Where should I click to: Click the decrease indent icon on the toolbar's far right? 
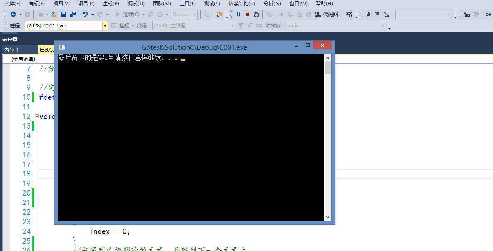[x=488, y=15]
